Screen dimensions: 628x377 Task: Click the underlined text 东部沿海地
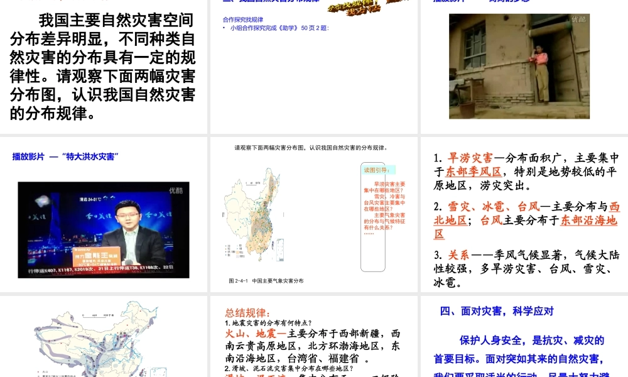pos(589,221)
